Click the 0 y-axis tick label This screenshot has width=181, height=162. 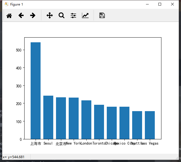coord(21,139)
